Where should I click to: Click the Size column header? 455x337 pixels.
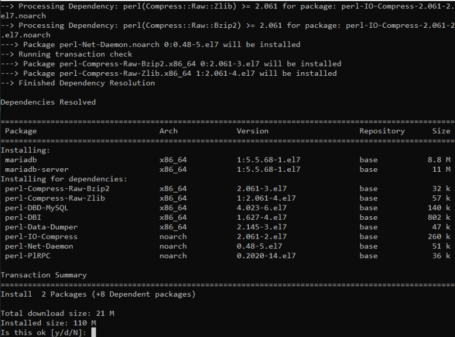pyautogui.click(x=441, y=131)
